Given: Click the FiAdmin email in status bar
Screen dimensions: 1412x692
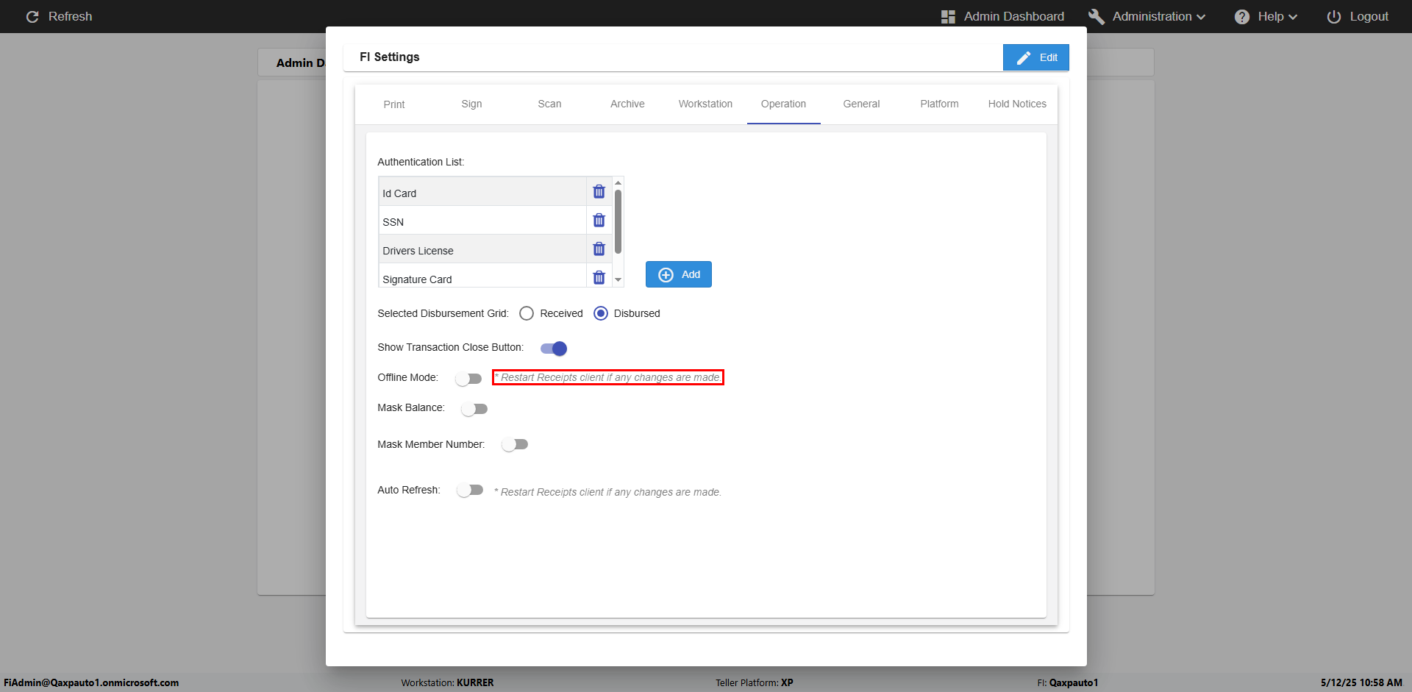Looking at the screenshot, I should 91,682.
